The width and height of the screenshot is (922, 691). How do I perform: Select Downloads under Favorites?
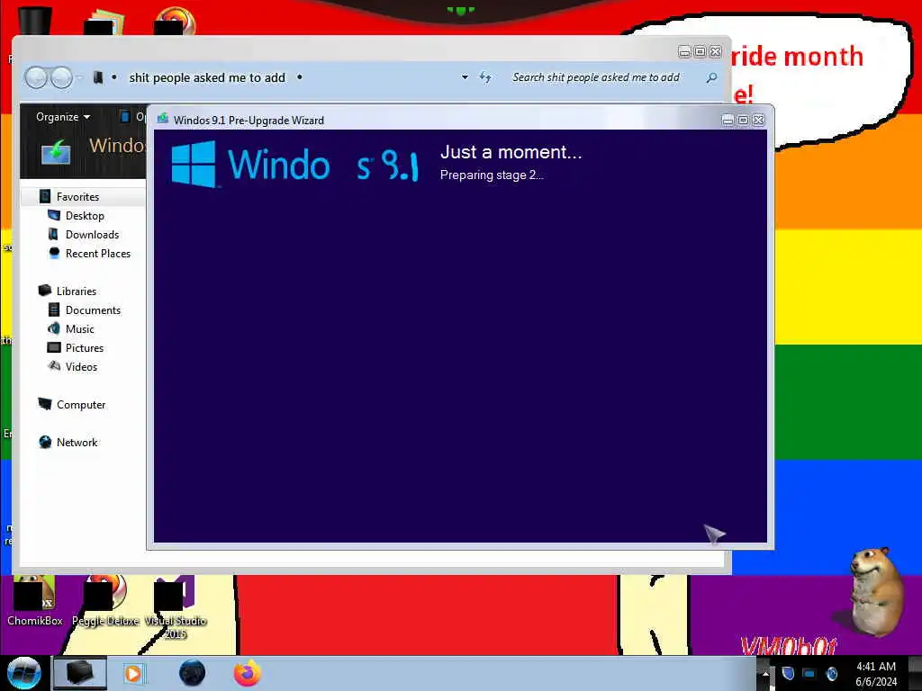[93, 235]
